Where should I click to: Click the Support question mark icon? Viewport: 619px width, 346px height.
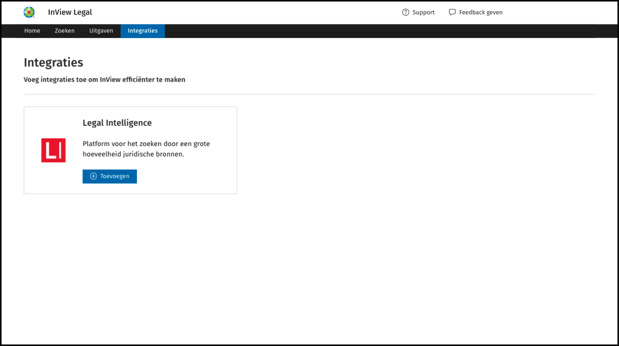tap(405, 12)
